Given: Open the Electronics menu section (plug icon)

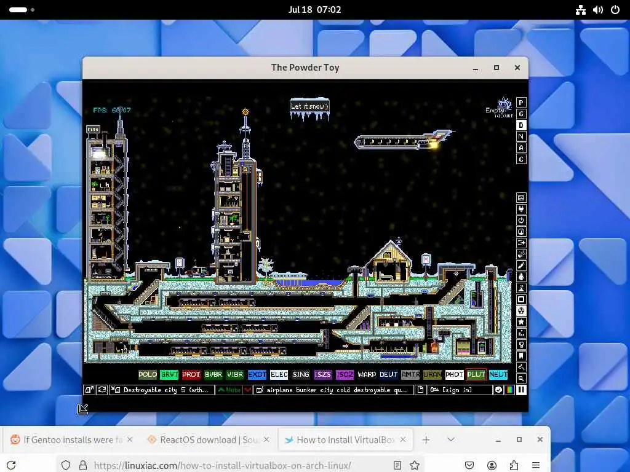Looking at the screenshot, I should [x=521, y=209].
